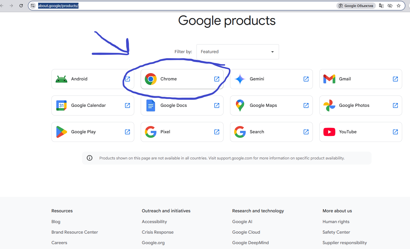
Task: Click the Outreach and initiatives heading
Action: click(166, 211)
